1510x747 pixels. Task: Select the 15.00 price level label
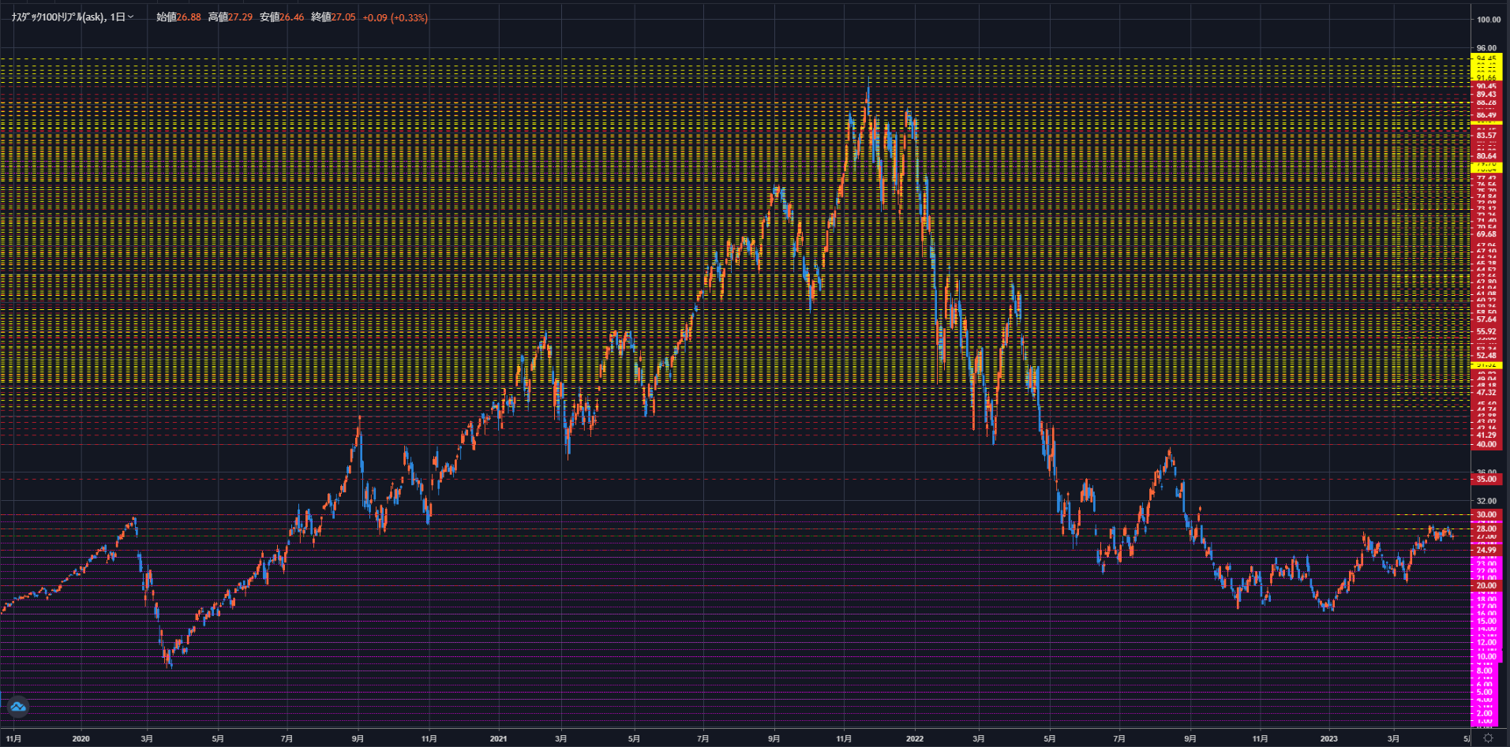click(x=1486, y=621)
